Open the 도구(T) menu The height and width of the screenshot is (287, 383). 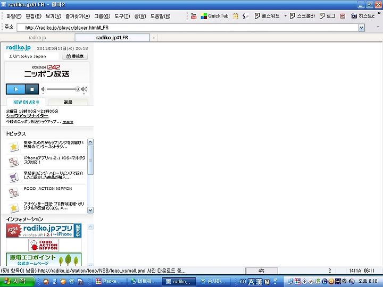coord(122,16)
